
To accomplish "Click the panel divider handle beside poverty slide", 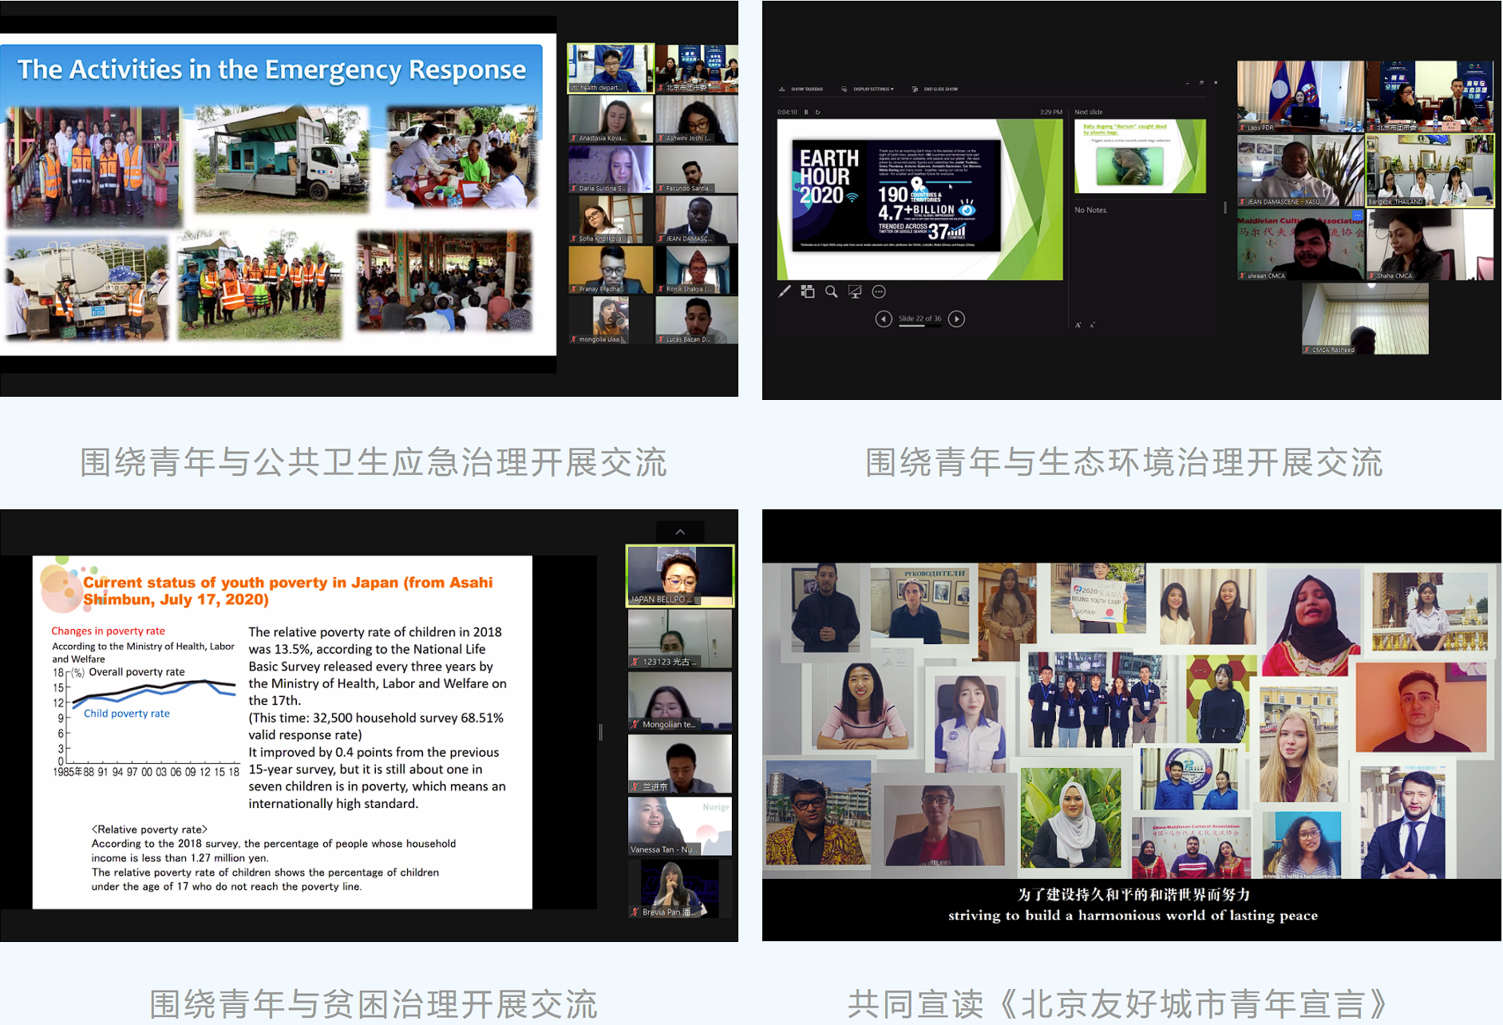I will (600, 732).
